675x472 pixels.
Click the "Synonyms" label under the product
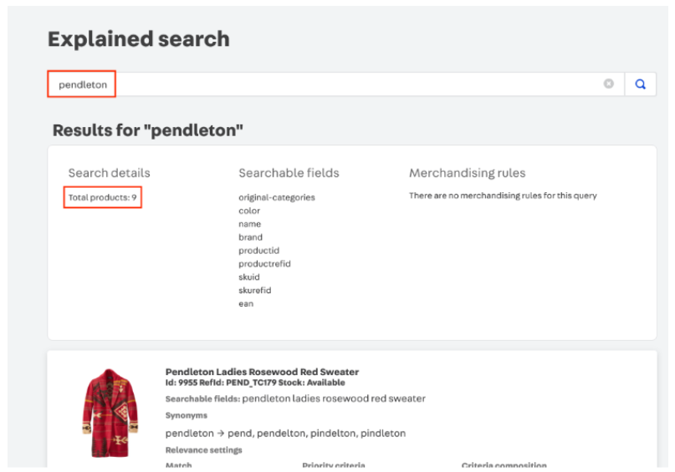(187, 415)
